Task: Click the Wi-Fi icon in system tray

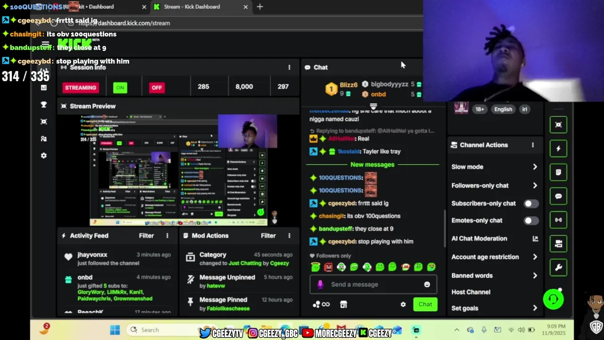Action: click(511, 330)
